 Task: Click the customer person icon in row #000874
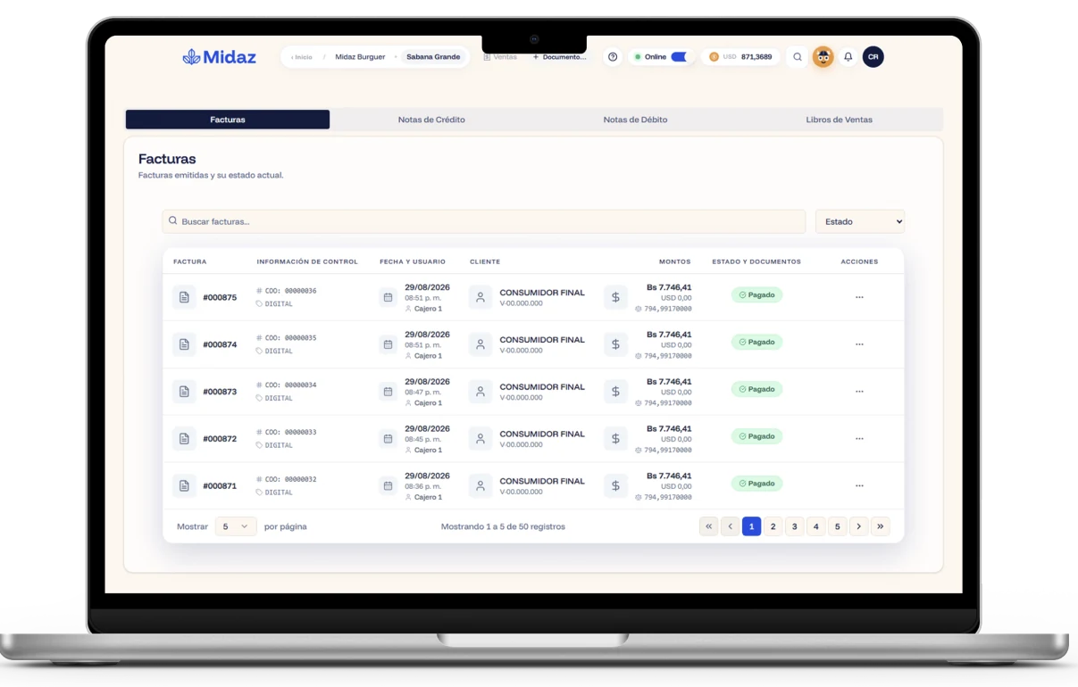[481, 344]
